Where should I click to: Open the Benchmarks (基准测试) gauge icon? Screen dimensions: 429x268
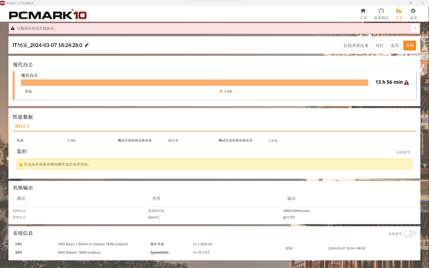pyautogui.click(x=381, y=11)
